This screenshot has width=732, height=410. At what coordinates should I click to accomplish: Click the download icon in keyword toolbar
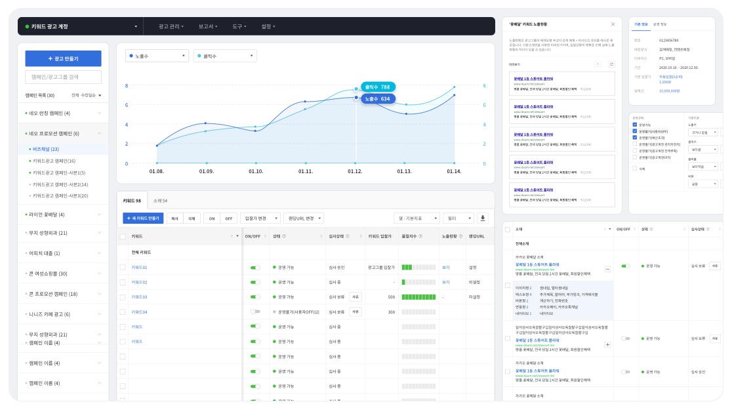pyautogui.click(x=483, y=218)
